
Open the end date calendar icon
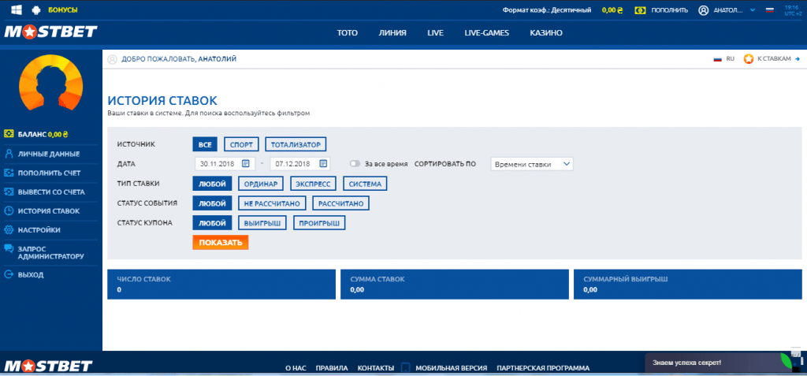tap(322, 164)
